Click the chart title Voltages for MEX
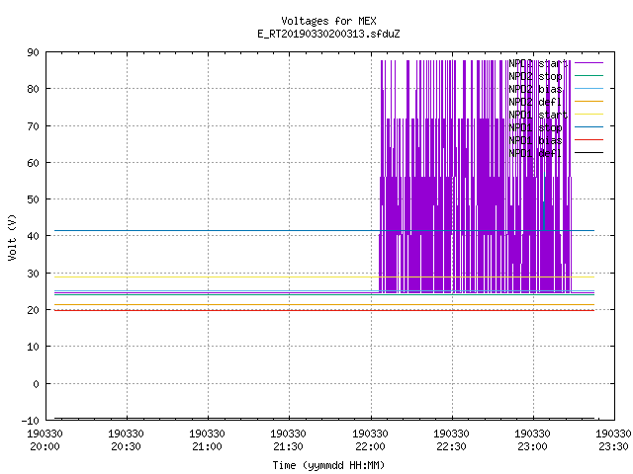The image size is (633, 474). [x=328, y=21]
